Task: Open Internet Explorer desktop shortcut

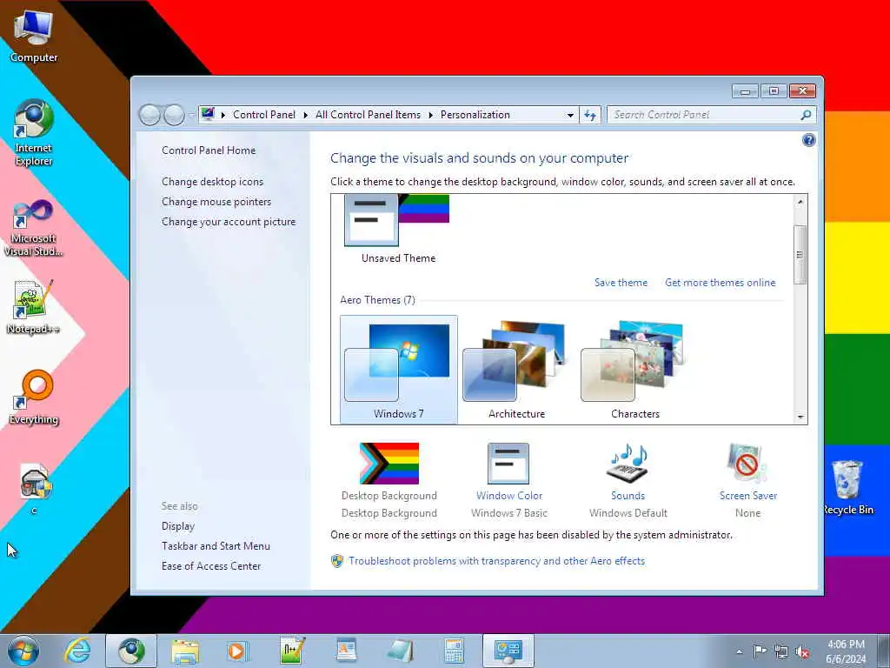Action: (x=34, y=133)
